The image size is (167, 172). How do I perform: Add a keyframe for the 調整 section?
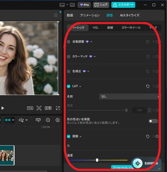coord(157,136)
